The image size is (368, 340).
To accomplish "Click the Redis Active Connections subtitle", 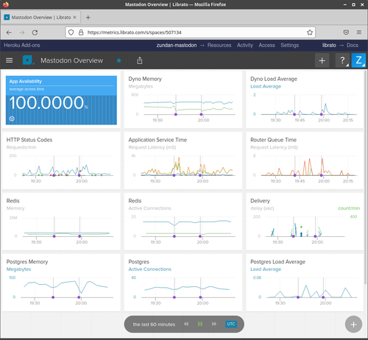I will tap(149, 208).
